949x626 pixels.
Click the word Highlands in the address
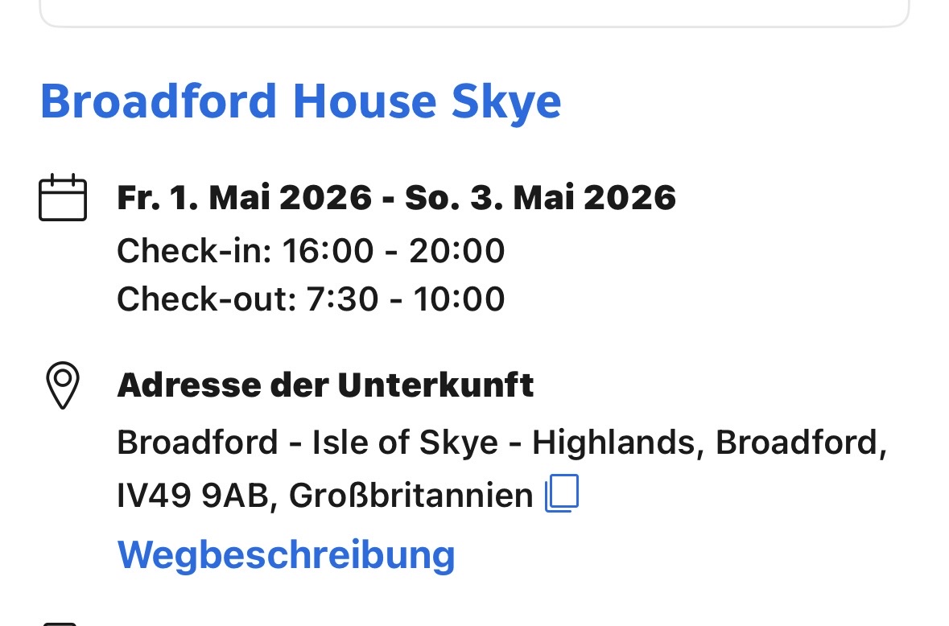tap(613, 442)
